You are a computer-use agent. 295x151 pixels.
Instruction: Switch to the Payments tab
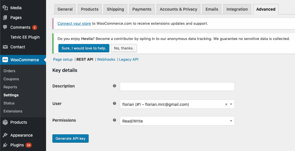[x=142, y=9]
